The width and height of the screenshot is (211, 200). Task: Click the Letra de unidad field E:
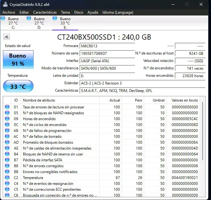tap(107, 76)
